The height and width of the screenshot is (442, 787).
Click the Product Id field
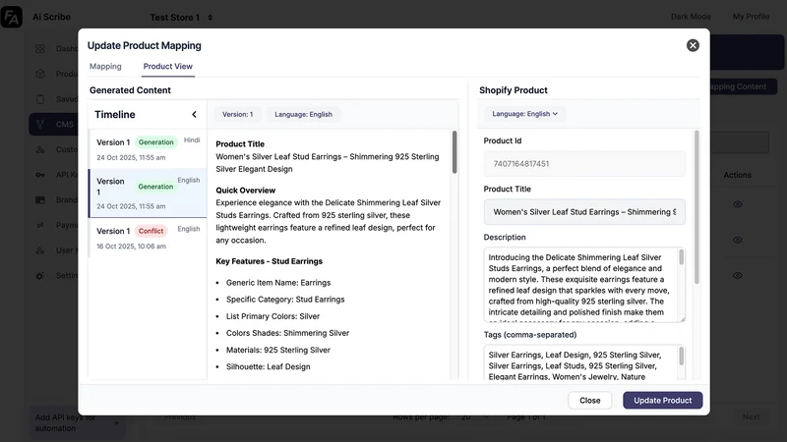(584, 164)
